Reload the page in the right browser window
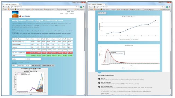The width and height of the screenshot is (175, 98). (x=94, y=7)
